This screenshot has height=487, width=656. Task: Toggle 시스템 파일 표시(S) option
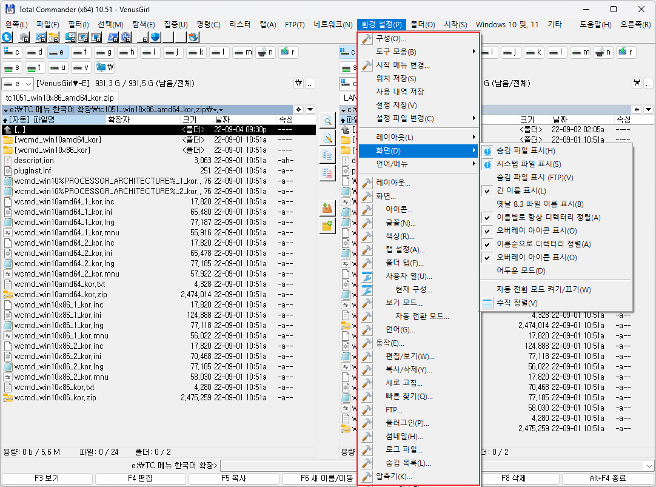tap(555, 164)
